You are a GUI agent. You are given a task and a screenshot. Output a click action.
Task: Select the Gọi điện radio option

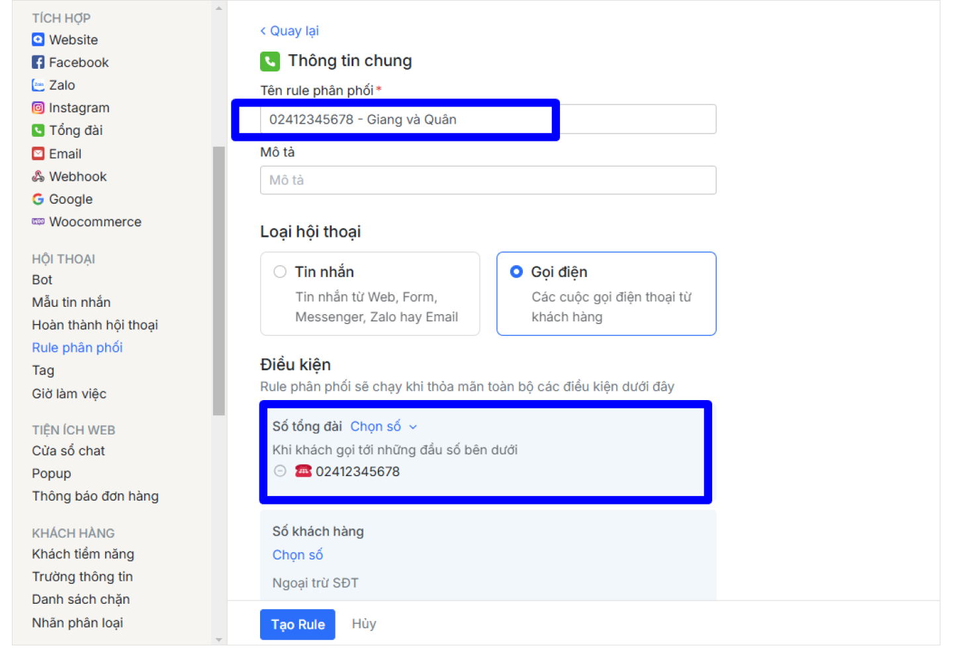tap(516, 272)
